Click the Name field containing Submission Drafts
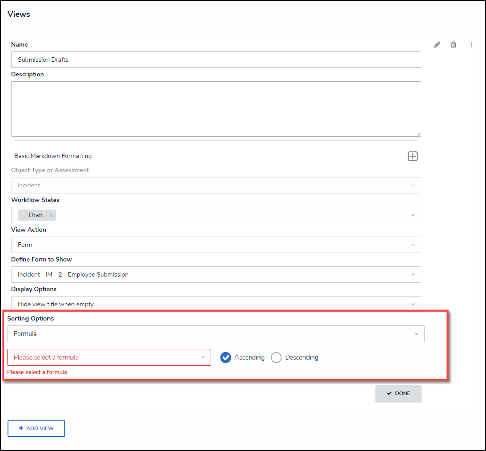 click(x=216, y=59)
